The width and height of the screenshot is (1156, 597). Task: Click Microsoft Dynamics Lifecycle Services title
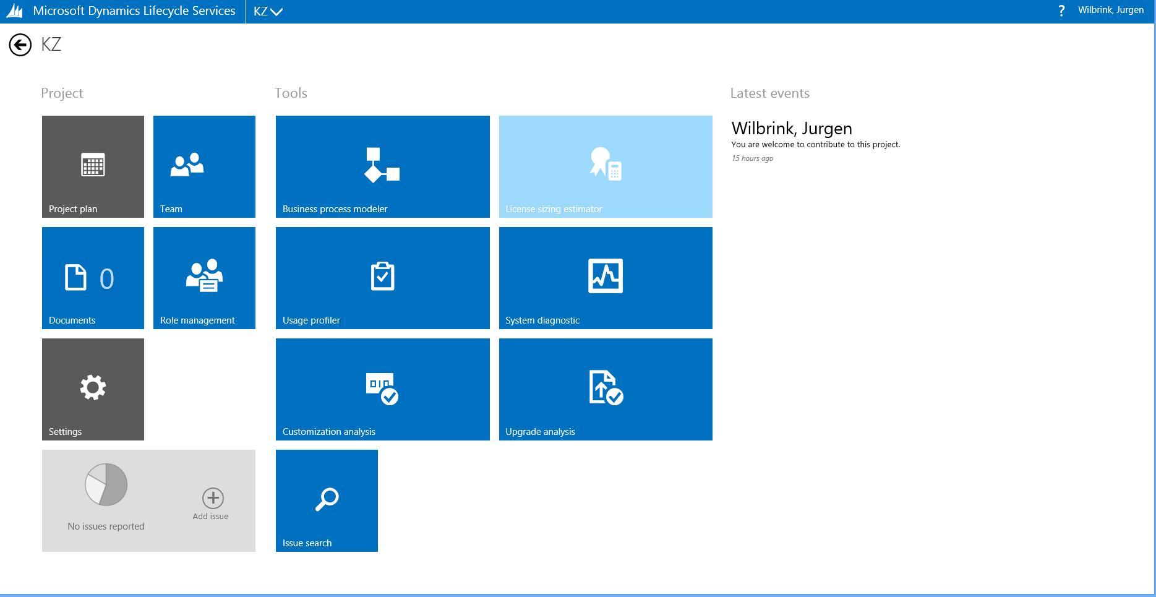(134, 11)
